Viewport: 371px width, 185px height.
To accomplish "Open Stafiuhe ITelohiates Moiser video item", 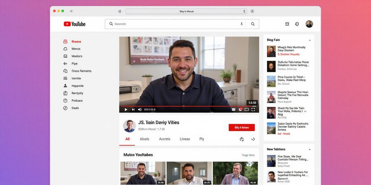I will point(288,66).
